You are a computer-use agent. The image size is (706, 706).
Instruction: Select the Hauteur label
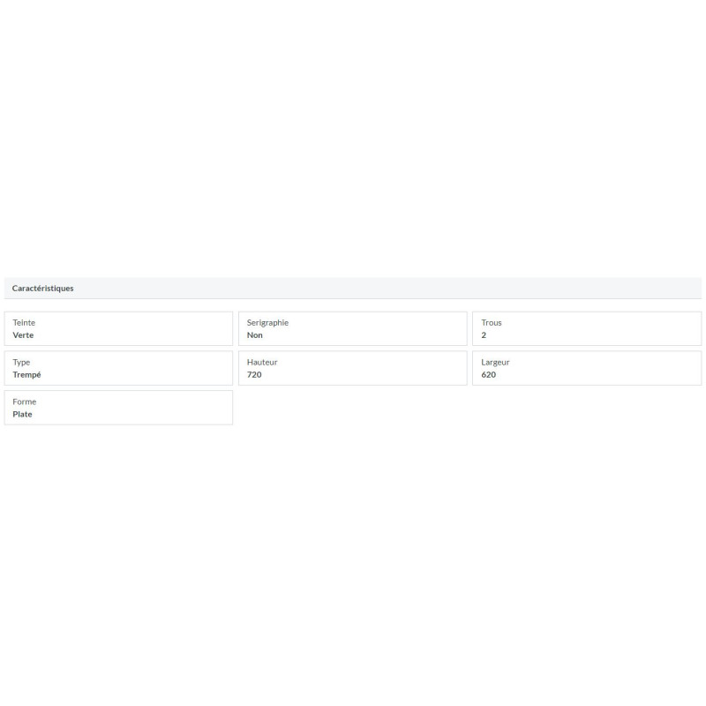pos(262,362)
